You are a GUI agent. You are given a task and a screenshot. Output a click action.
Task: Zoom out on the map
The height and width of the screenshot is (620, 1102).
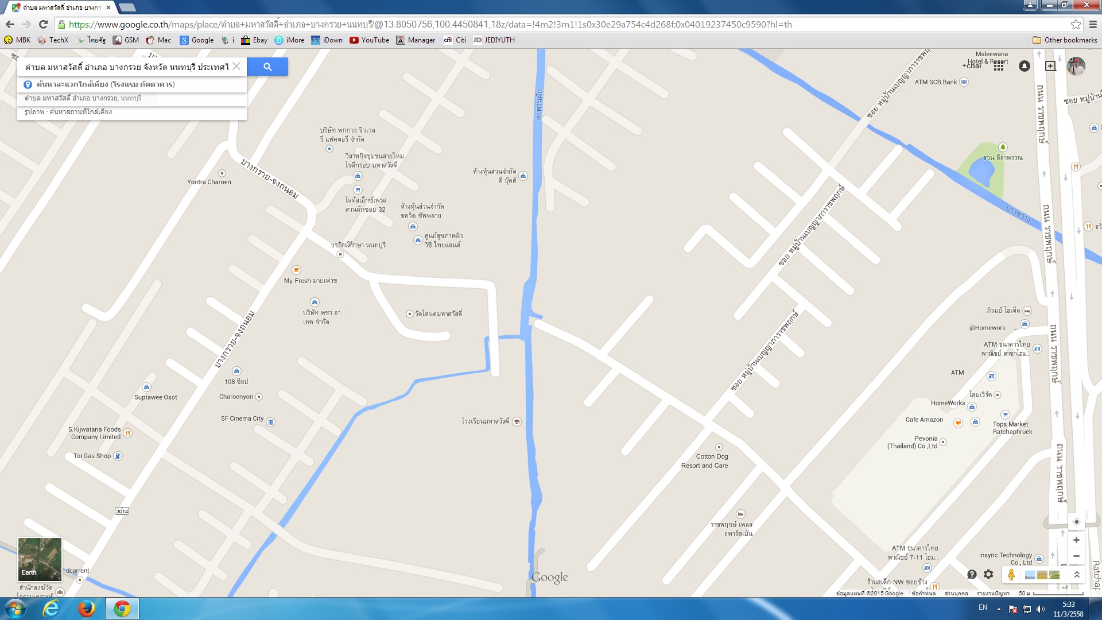[x=1077, y=556]
